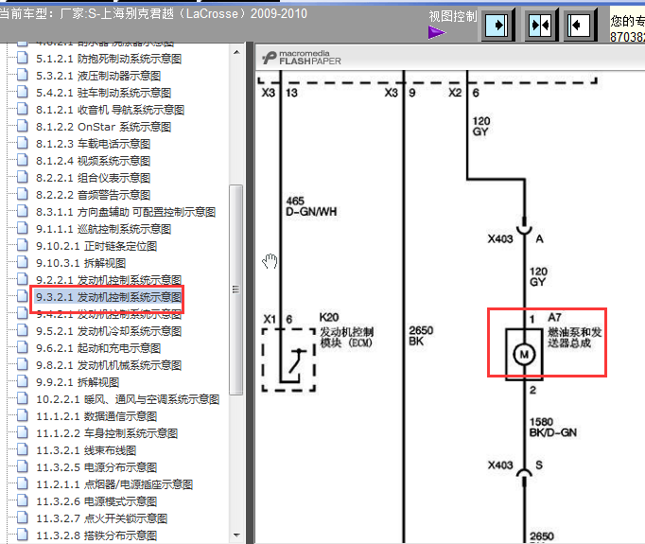Open 8.2.2.1 组合仪表示意图
Image resolution: width=645 pixels, height=544 pixels.
pyautogui.click(x=93, y=178)
